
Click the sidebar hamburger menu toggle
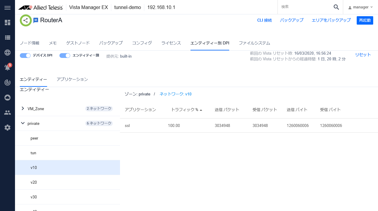pos(7,8)
